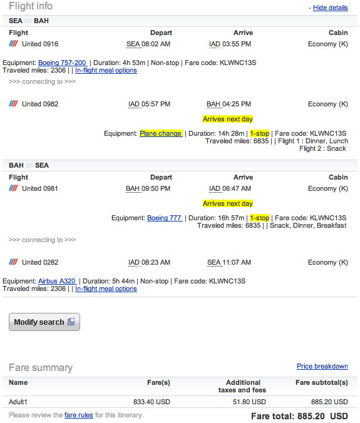360x423 pixels.
Task: Open the Plane change equipment link
Action: pos(161,133)
